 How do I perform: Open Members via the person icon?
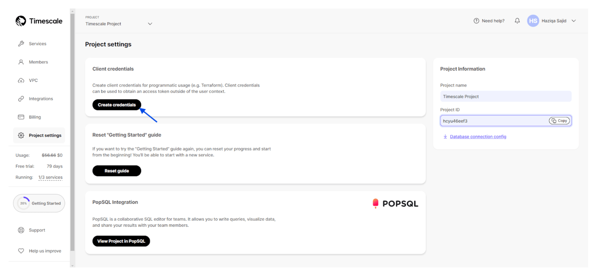(21, 62)
